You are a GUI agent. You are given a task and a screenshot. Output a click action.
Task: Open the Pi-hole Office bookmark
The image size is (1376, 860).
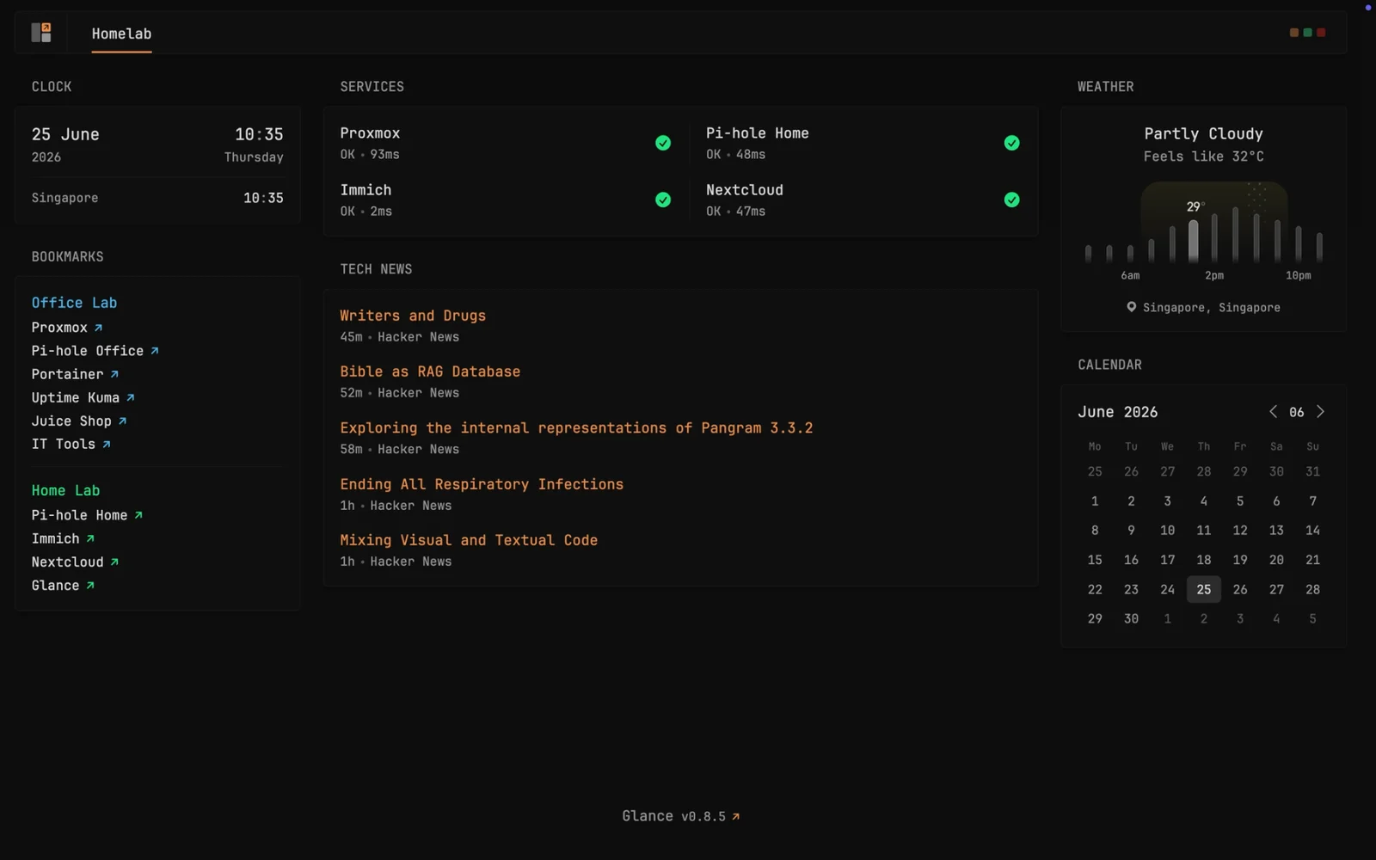95,351
